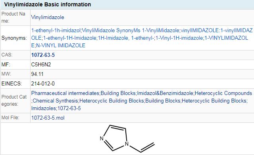This screenshot has width=254, height=155.
Task: Click the 214-012-0 EINECS number
Action: (x=43, y=84)
